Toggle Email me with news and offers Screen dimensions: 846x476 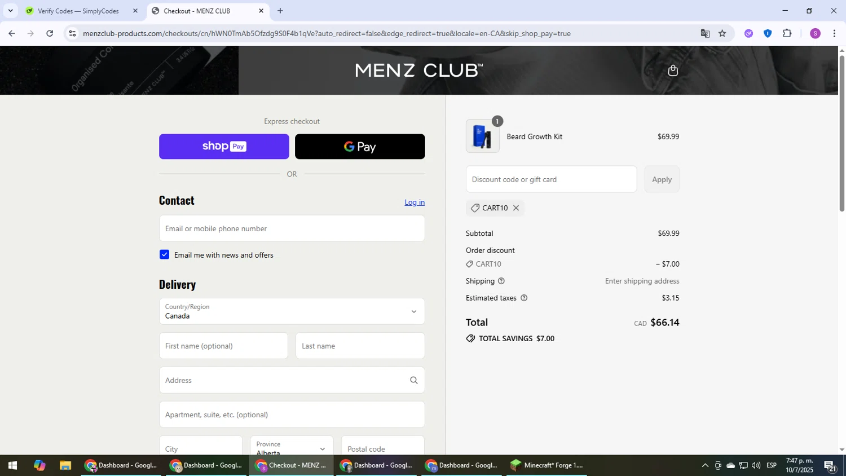(164, 254)
